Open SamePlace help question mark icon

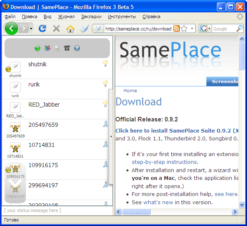coord(77,48)
